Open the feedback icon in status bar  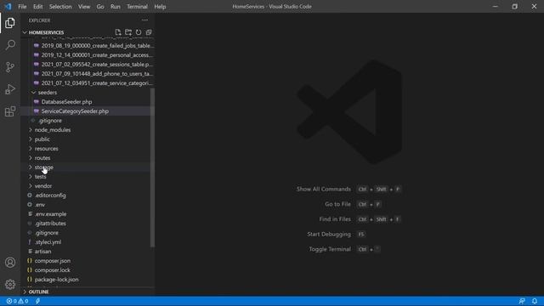click(x=522, y=301)
